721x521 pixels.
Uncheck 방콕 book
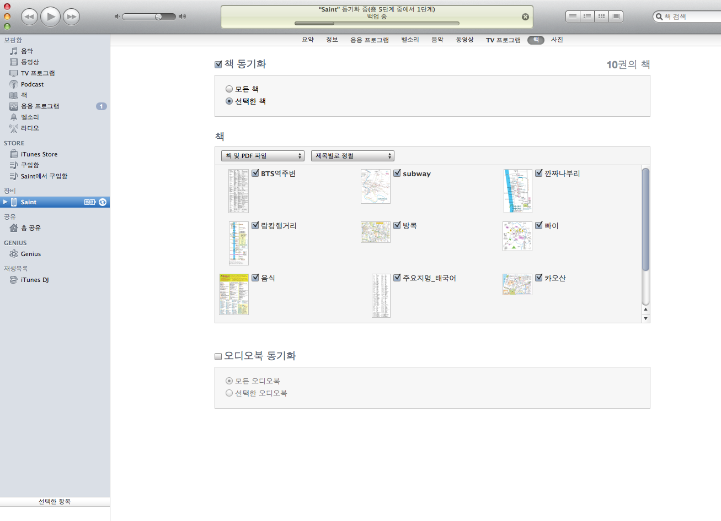397,225
